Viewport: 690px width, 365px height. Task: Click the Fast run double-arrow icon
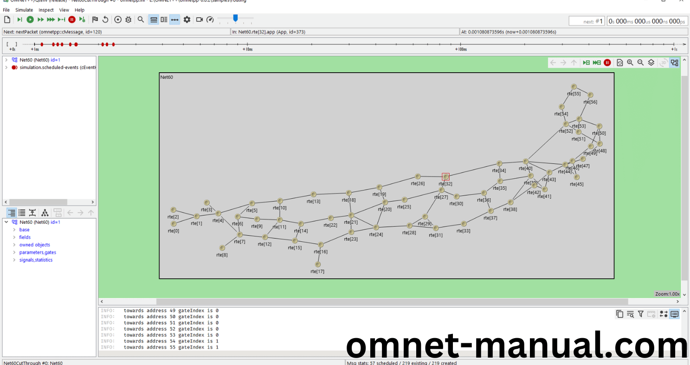40,19
